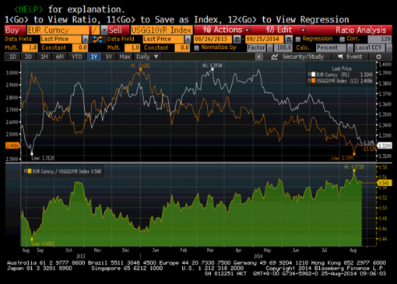Click the Hi: 1.3934 marker on EUR line
The width and height of the screenshot is (397, 284).
tap(213, 69)
